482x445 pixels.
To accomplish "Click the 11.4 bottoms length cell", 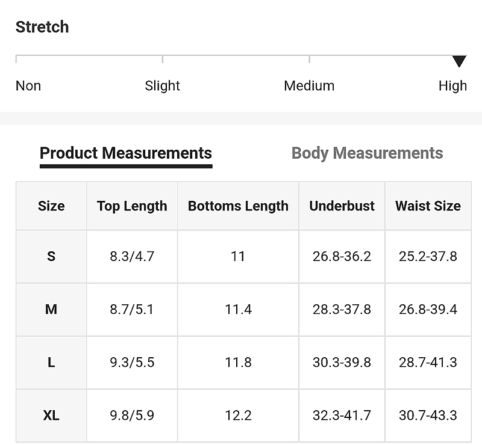I will click(238, 309).
